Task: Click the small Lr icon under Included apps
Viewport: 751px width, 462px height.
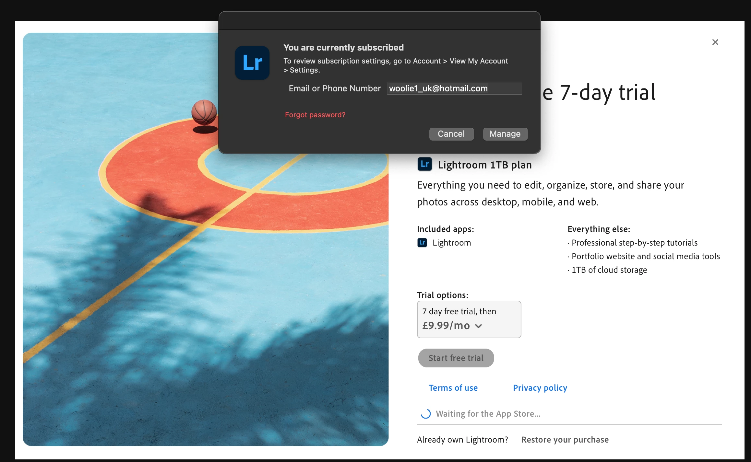Action: pyautogui.click(x=422, y=243)
